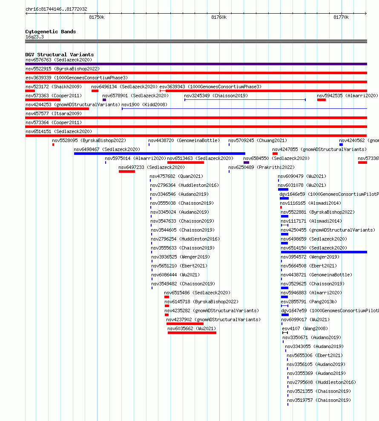Viewport: 379px width, 421px height.
Task: Open nsv6035662 (Wu2021) label
Action: (192, 328)
